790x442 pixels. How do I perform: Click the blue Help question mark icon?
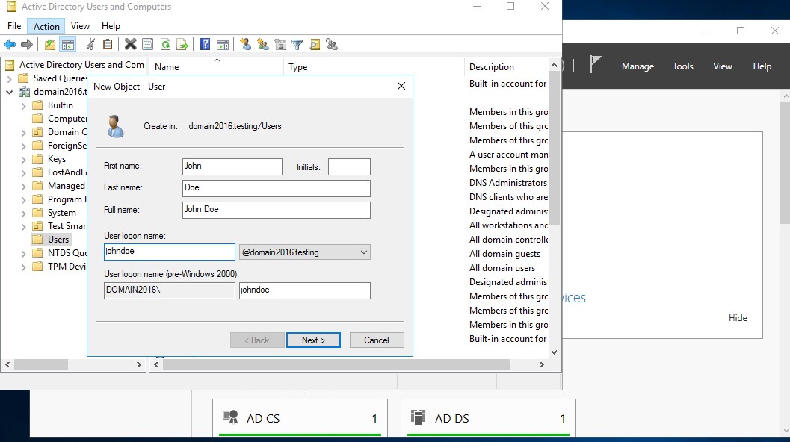205,44
